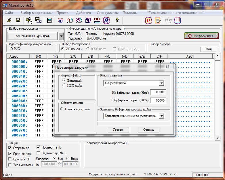Expand the Режим загрузки dropdown

[161, 83]
